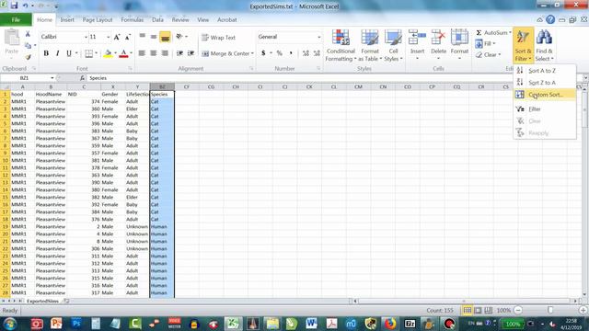Image resolution: width=589 pixels, height=331 pixels.
Task: Open the Calibri font name dropdown
Action: [86, 37]
